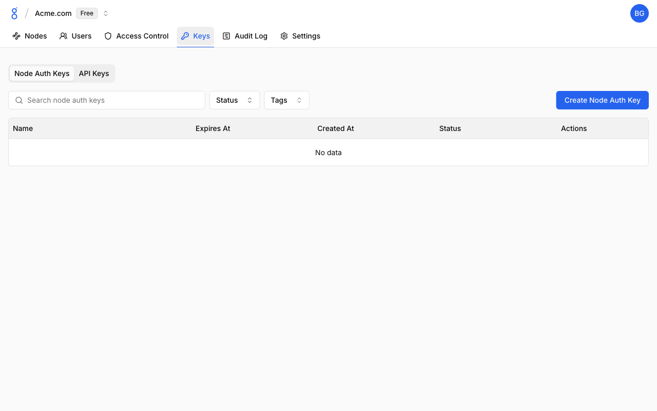Viewport: 657px width, 411px height.
Task: Open the BG user avatar menu
Action: (x=639, y=13)
